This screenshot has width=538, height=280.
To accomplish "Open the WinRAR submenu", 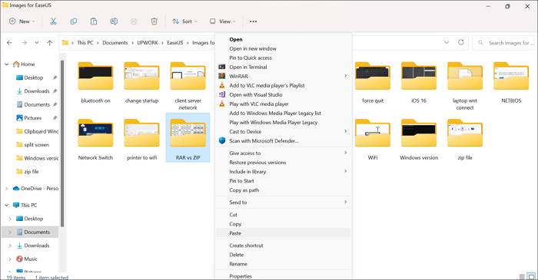I will 284,77.
